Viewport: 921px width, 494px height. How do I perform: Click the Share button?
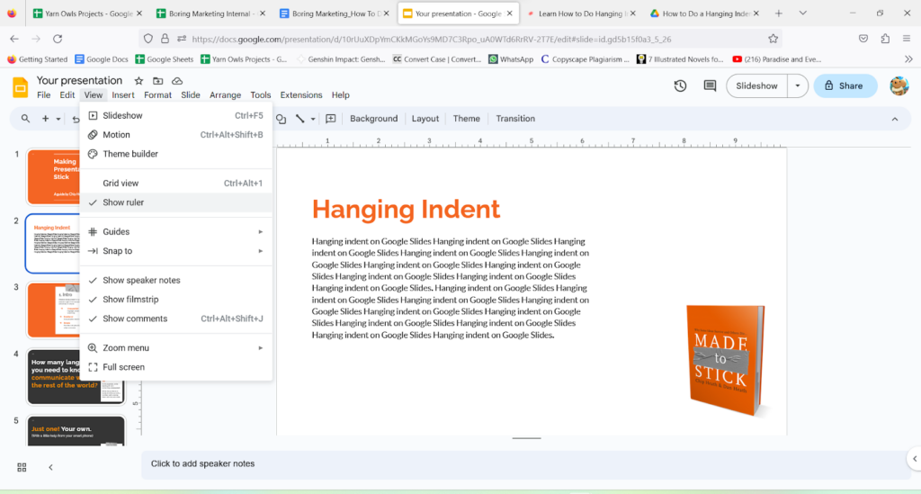[845, 85]
